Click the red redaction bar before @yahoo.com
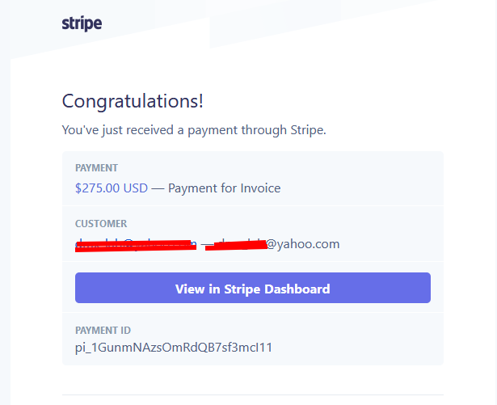The height and width of the screenshot is (405, 497). (x=236, y=245)
